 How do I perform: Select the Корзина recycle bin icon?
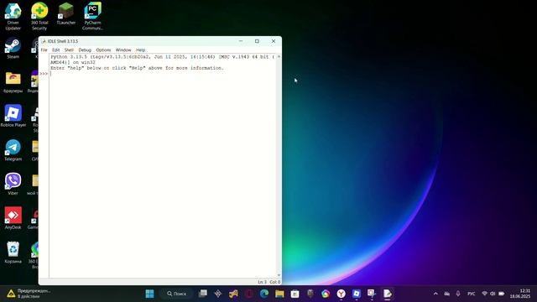13,253
